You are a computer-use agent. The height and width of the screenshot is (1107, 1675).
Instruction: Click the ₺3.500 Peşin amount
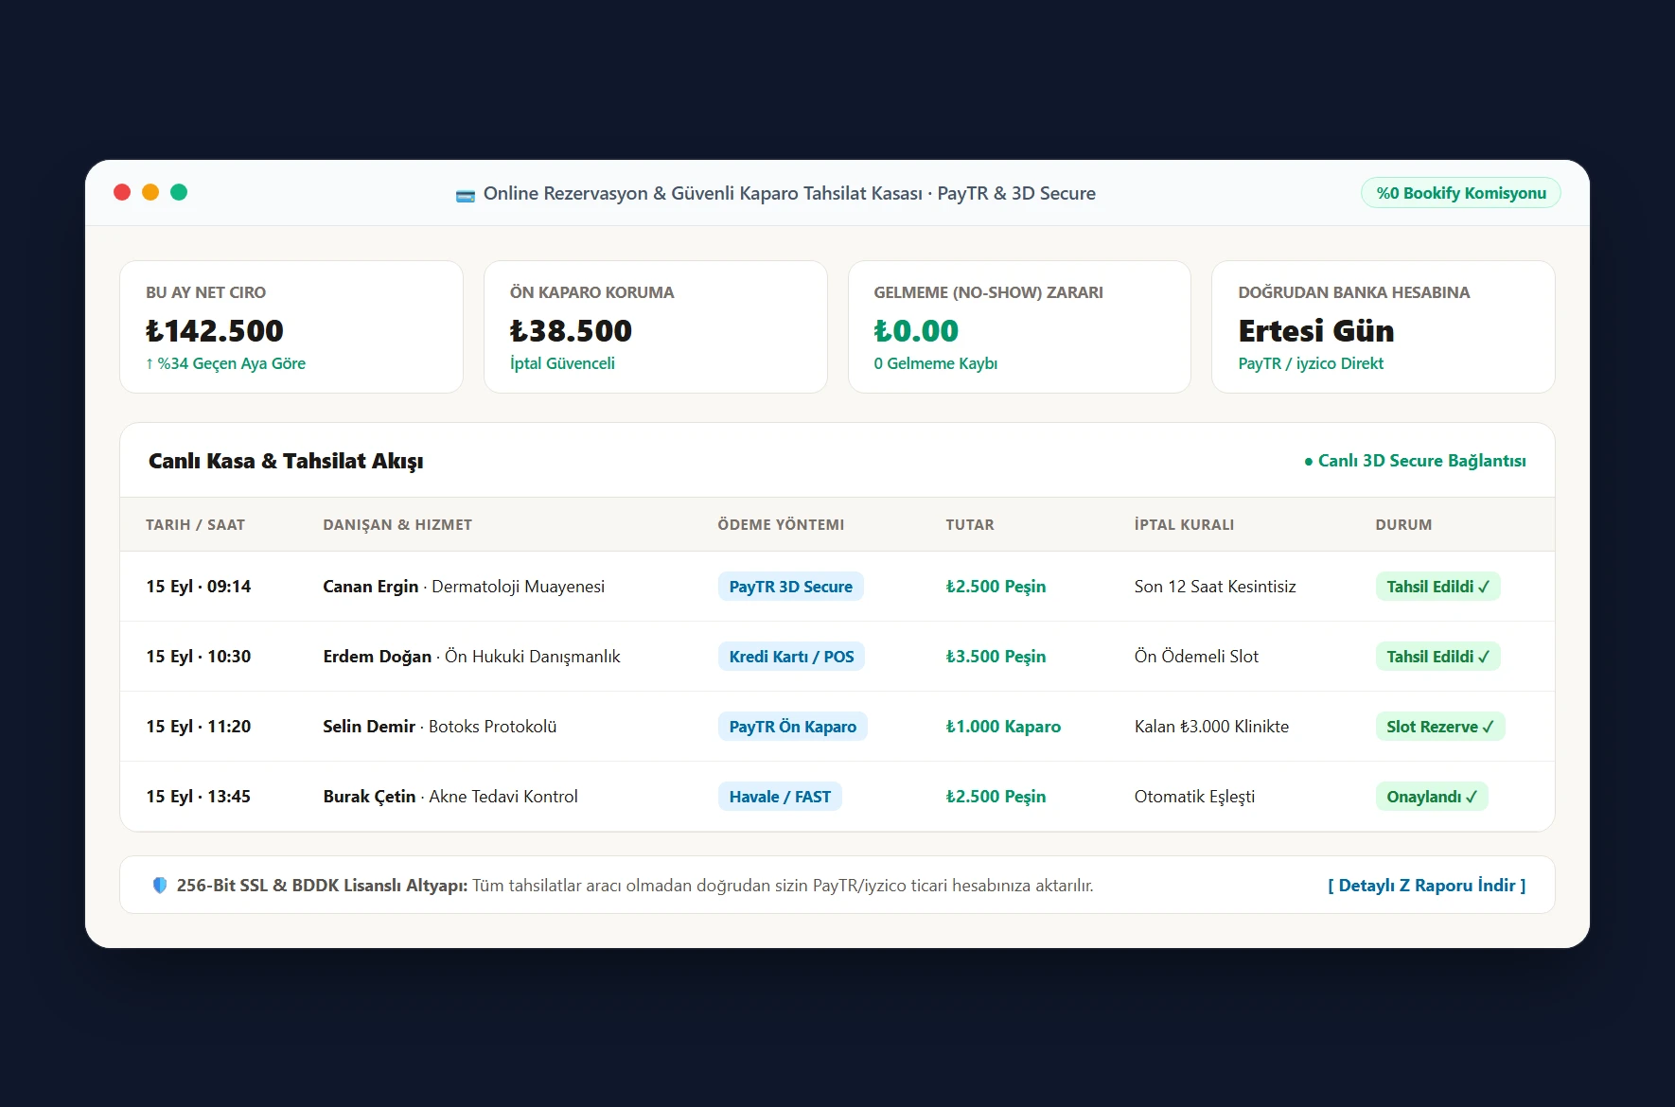pos(996,657)
